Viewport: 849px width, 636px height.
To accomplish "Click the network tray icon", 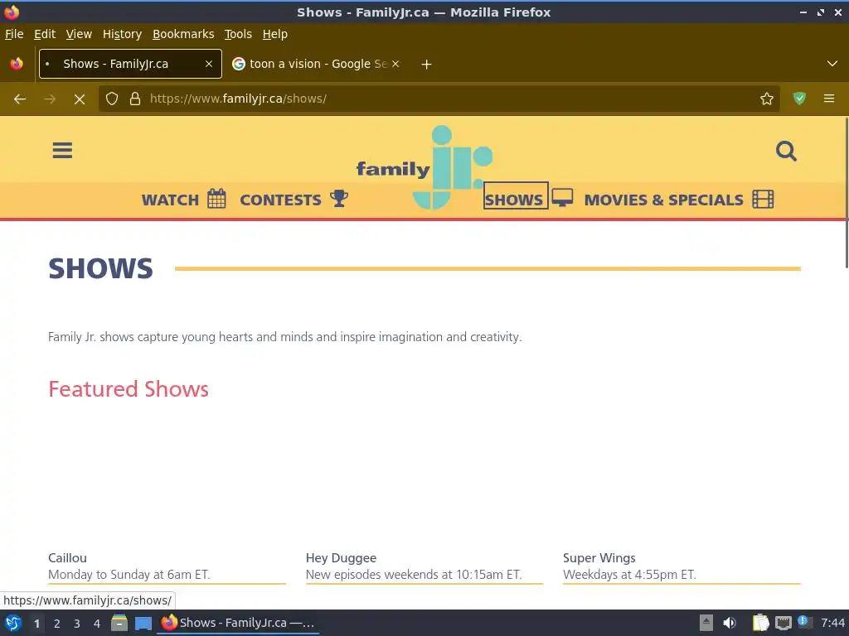I will tap(783, 623).
